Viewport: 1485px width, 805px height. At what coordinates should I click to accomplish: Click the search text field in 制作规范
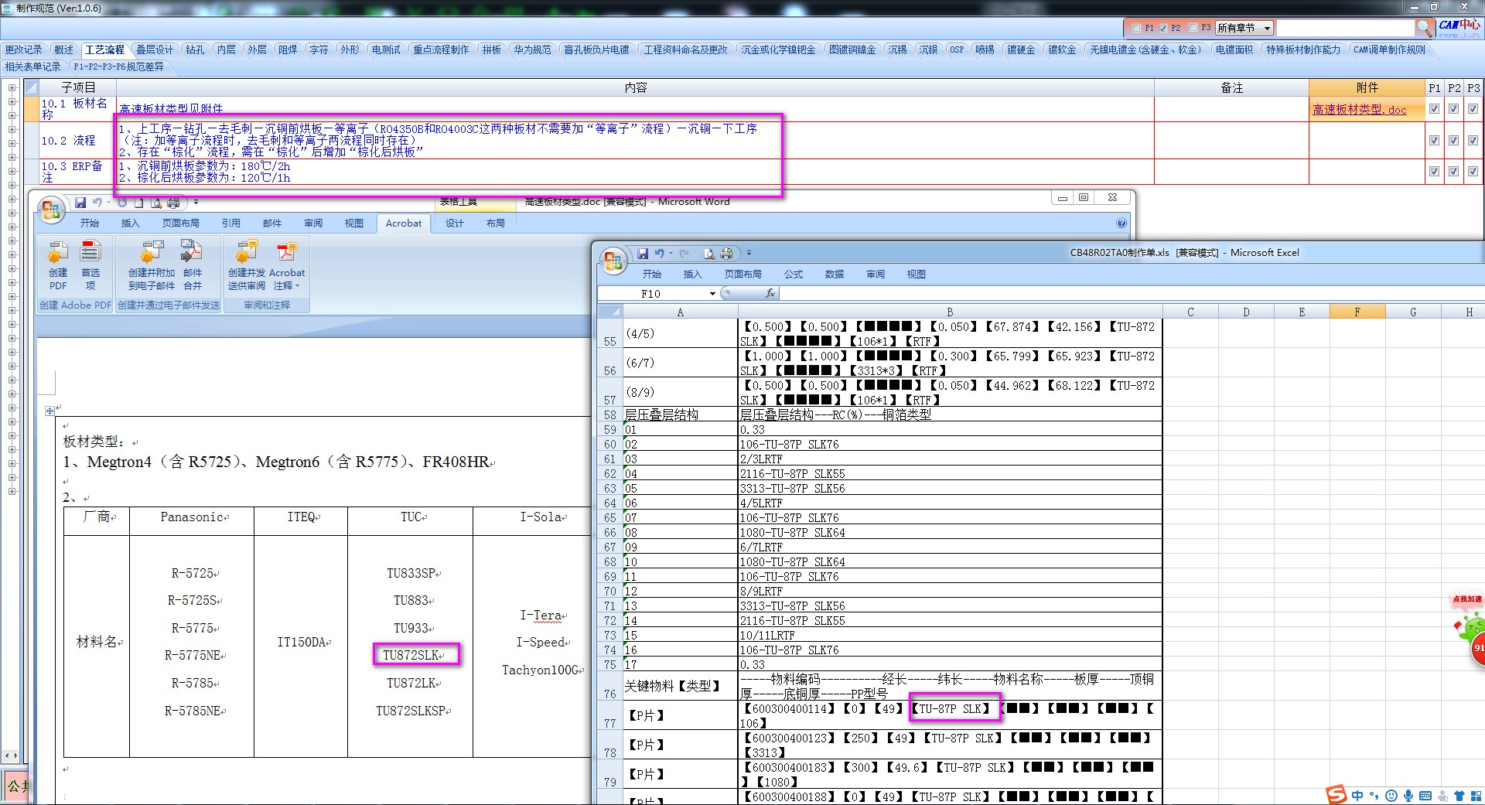point(1345,28)
